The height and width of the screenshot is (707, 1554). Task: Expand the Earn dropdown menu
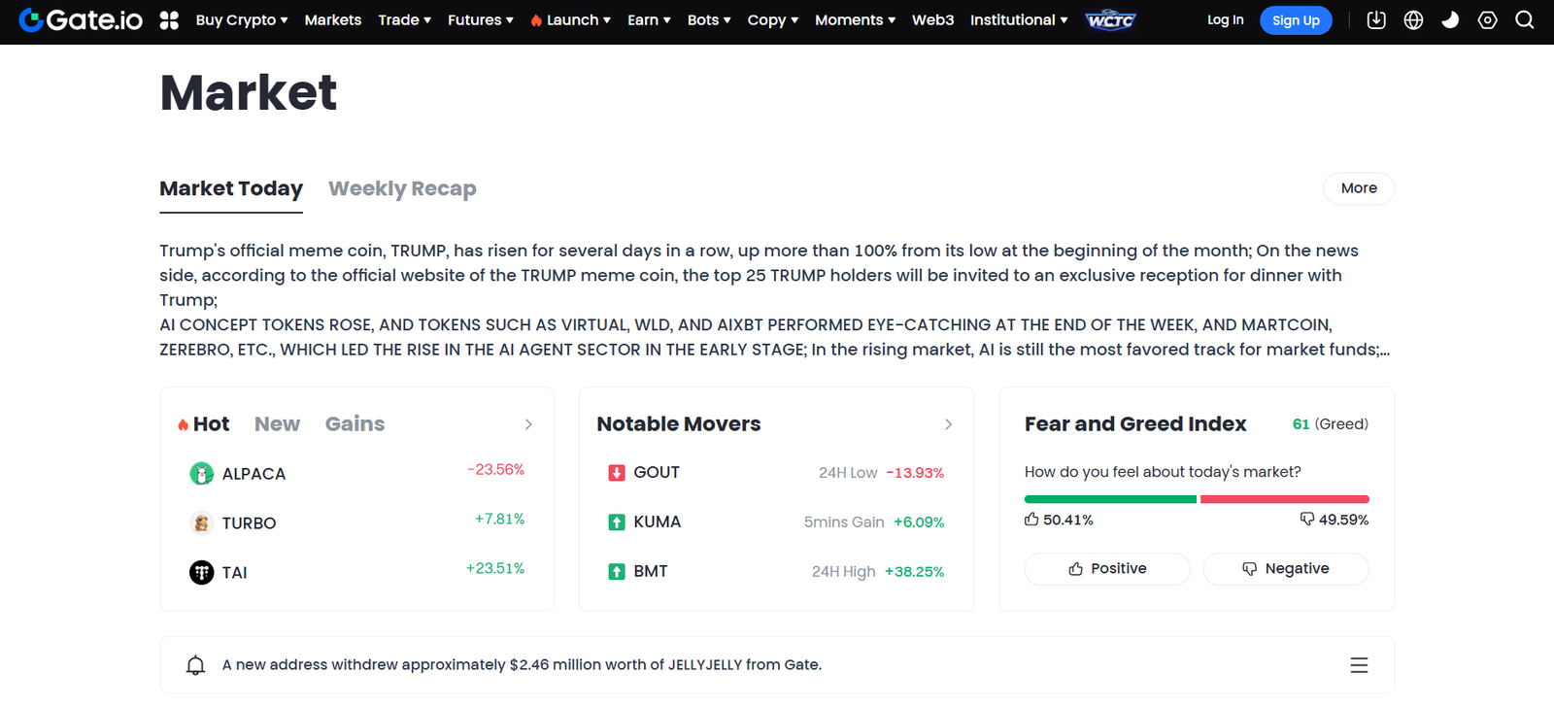tap(649, 19)
